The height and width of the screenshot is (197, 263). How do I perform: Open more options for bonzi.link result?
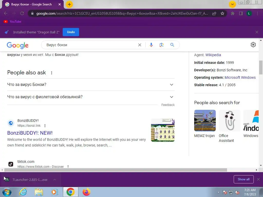(x=45, y=126)
